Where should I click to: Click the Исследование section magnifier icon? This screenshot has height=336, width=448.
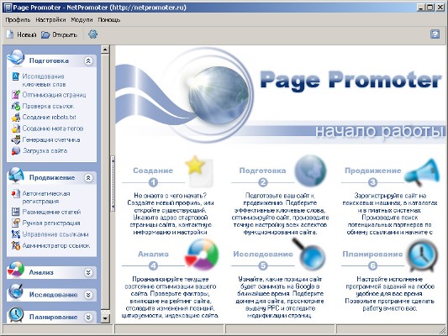[16, 291]
